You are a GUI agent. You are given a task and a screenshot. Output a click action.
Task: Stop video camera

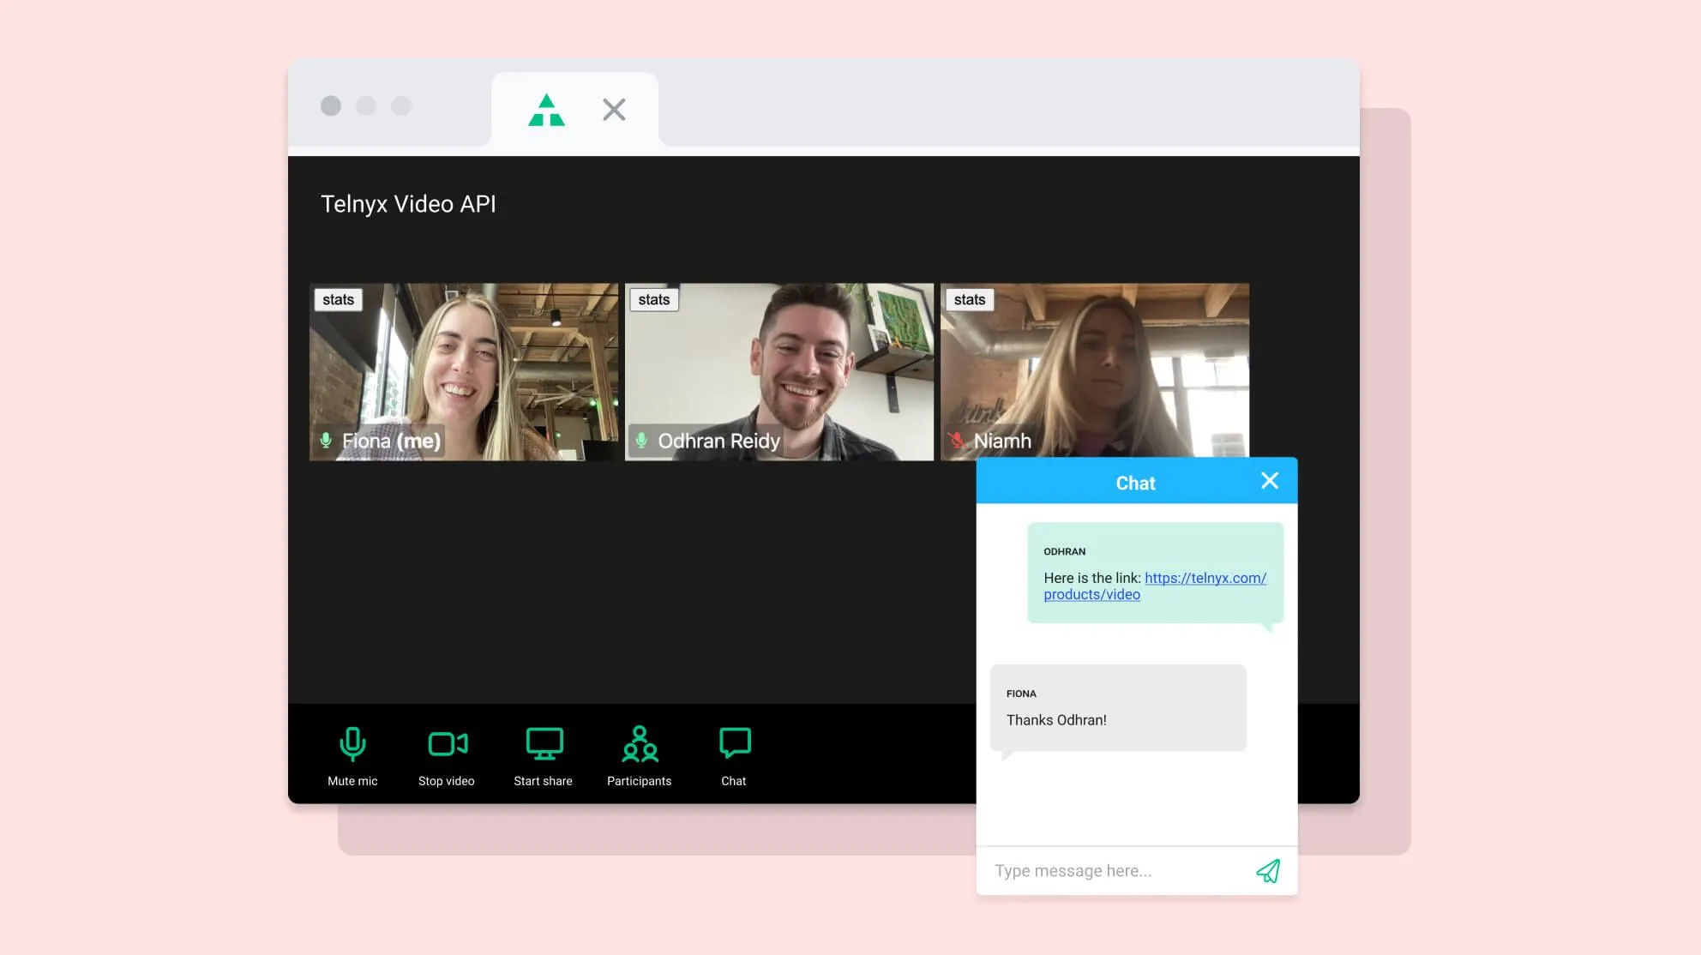(447, 754)
